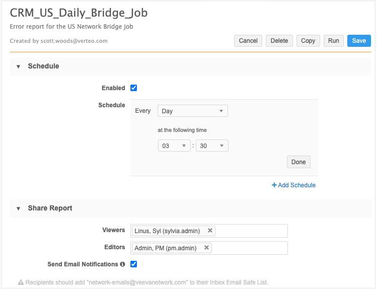Click inside the Editors input field
This screenshot has height=289, width=377.
tap(249, 248)
